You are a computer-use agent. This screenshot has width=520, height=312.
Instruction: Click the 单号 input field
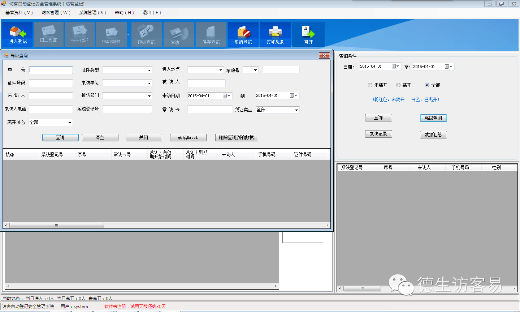click(51, 70)
